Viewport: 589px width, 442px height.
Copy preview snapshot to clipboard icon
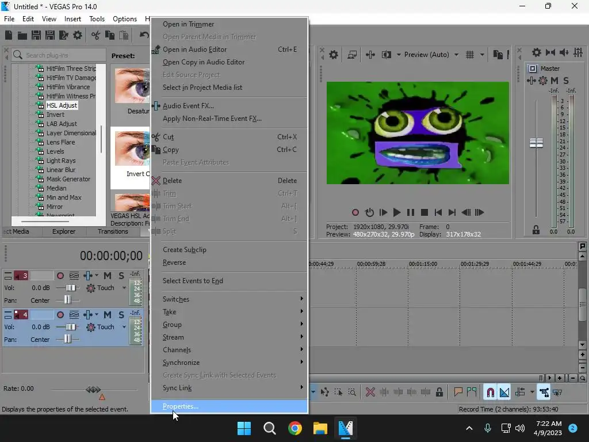click(x=498, y=55)
